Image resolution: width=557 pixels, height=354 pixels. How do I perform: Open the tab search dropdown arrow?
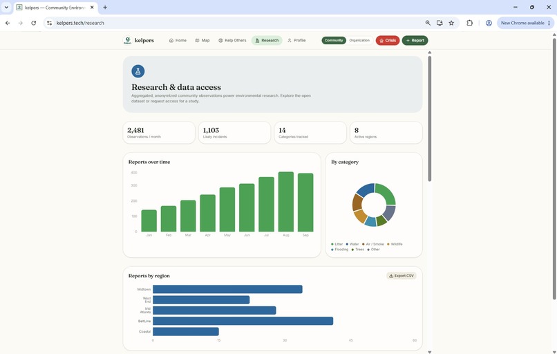(x=6, y=7)
